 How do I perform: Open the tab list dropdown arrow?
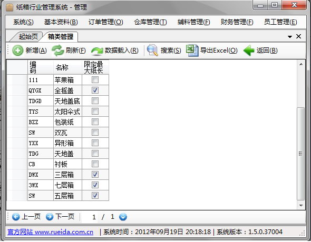tap(290, 37)
